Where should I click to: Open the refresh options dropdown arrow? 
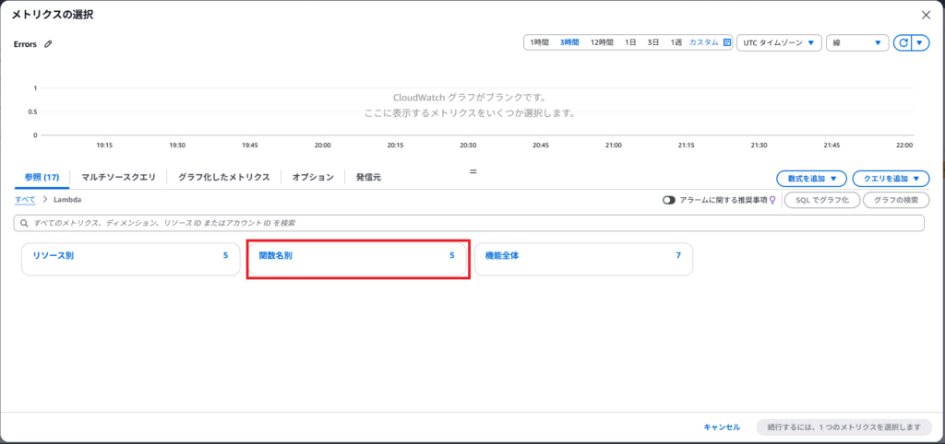[x=919, y=43]
